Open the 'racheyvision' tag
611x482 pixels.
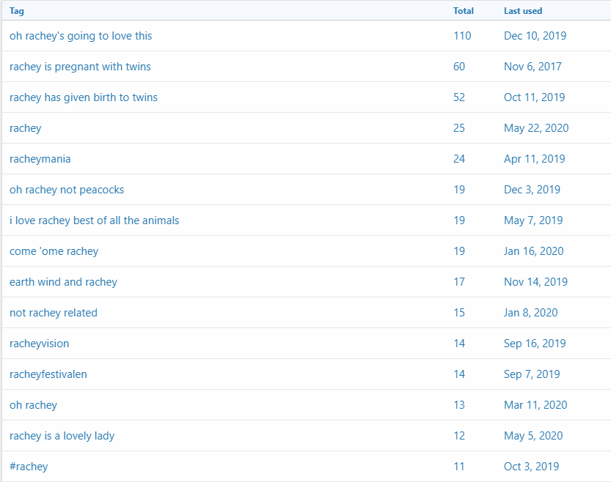pos(40,343)
